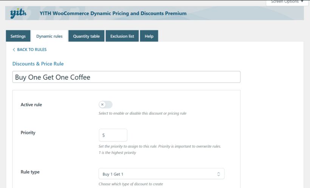Click the plugin title YITH WooCommerce Dynamic Pricing

(113, 14)
